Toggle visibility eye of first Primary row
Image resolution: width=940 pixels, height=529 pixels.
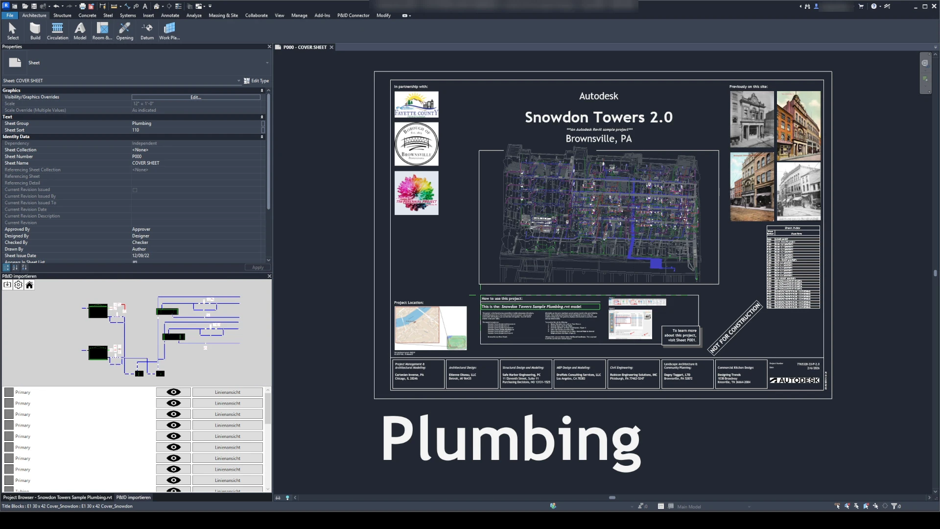(173, 392)
